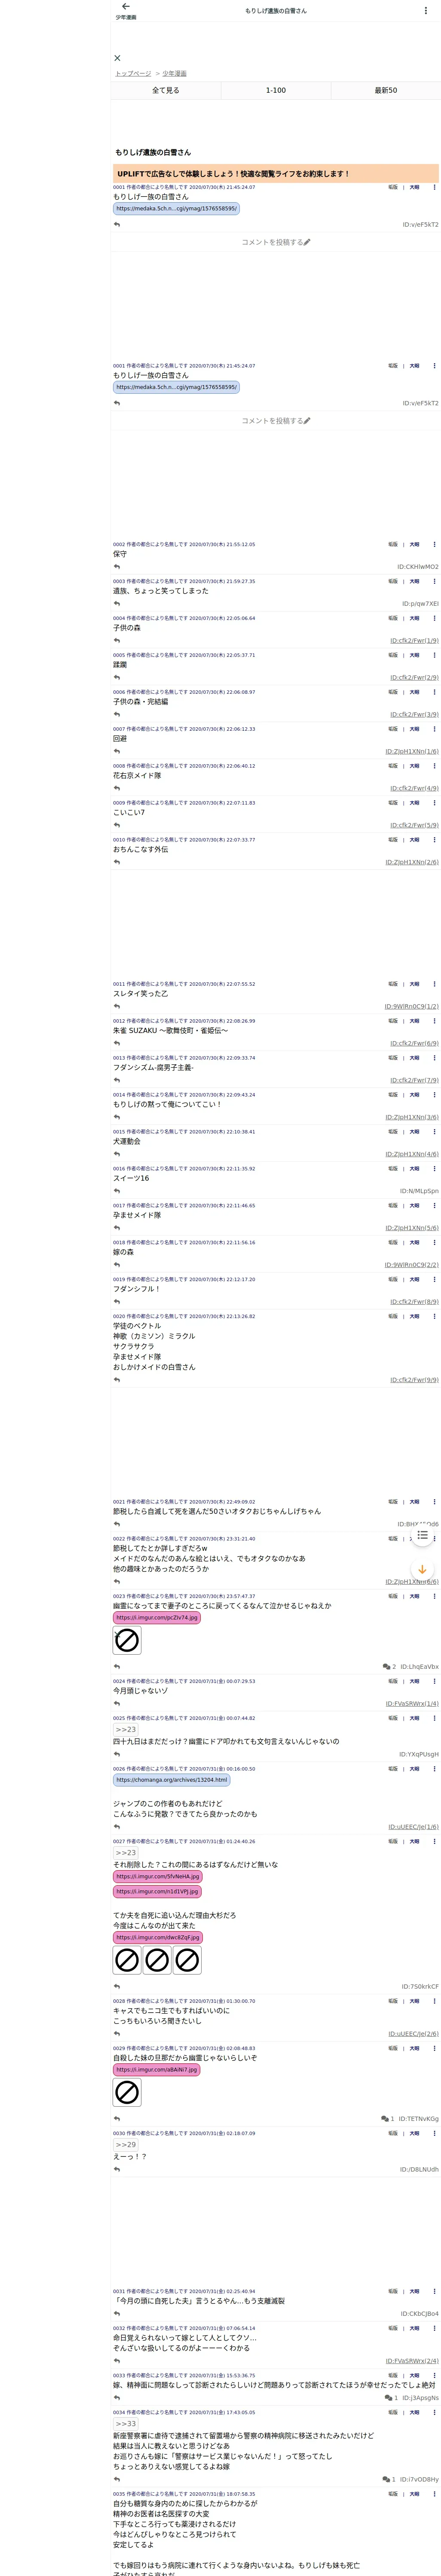Open poster ID cfk2/Fwr(9/9) on post 0020
The height and width of the screenshot is (2576, 441).
[414, 1380]
